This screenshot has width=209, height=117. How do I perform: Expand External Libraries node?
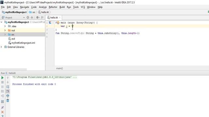tap(1, 47)
